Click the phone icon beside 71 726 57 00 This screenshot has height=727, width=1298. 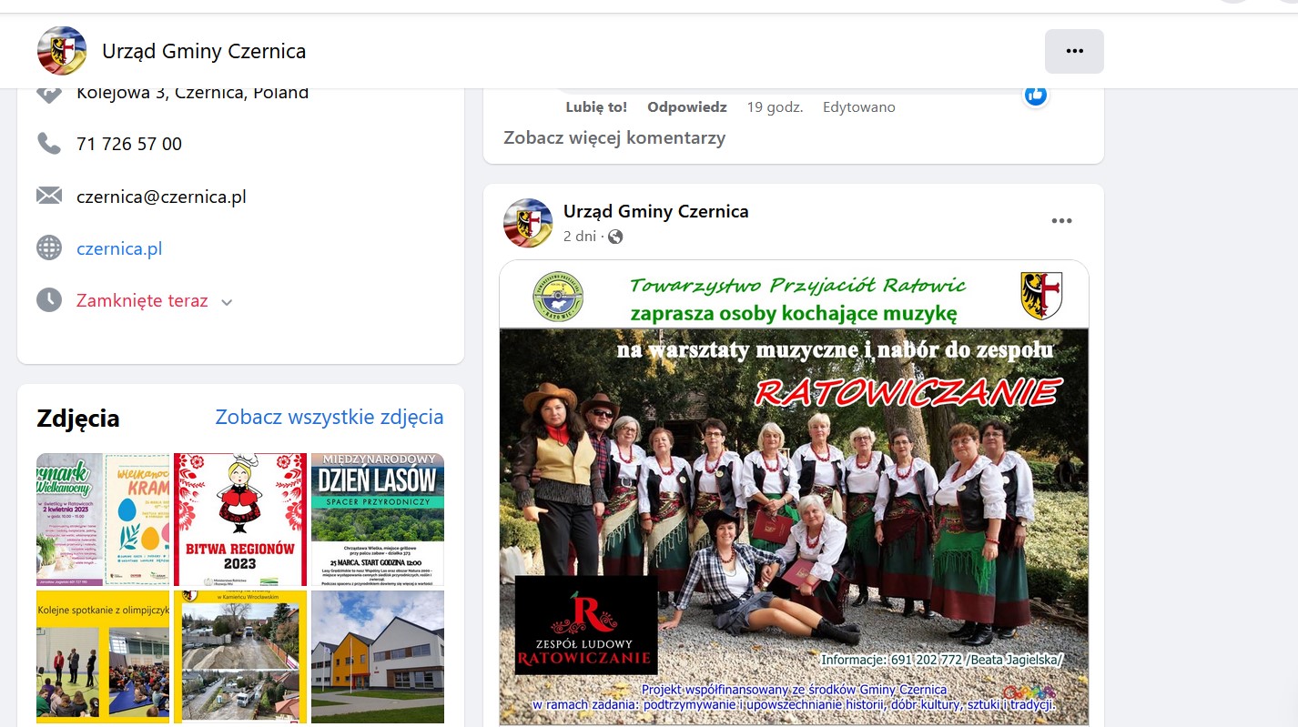click(x=48, y=144)
